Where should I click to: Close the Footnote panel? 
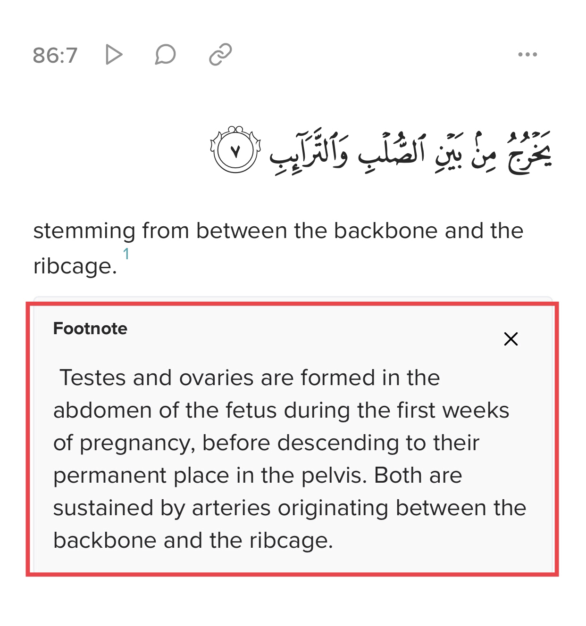[x=511, y=339]
